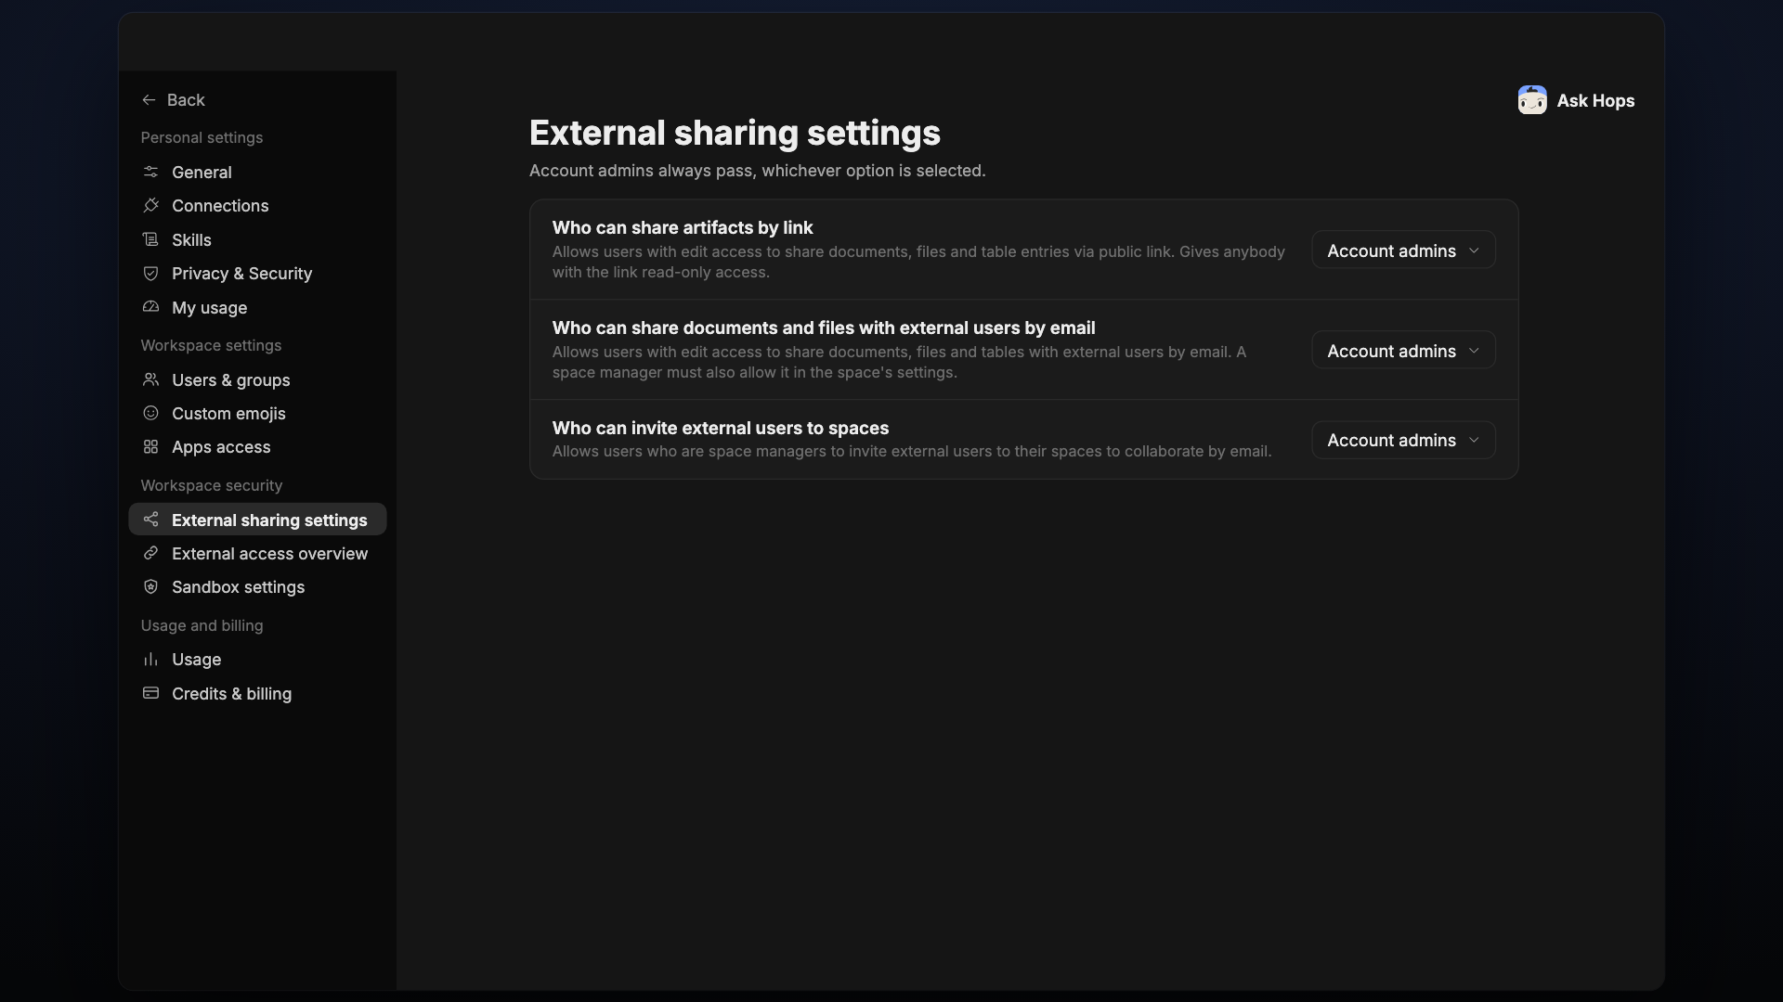Click the Usage bar chart icon
Screen dimensions: 1783x1002
click(x=150, y=659)
